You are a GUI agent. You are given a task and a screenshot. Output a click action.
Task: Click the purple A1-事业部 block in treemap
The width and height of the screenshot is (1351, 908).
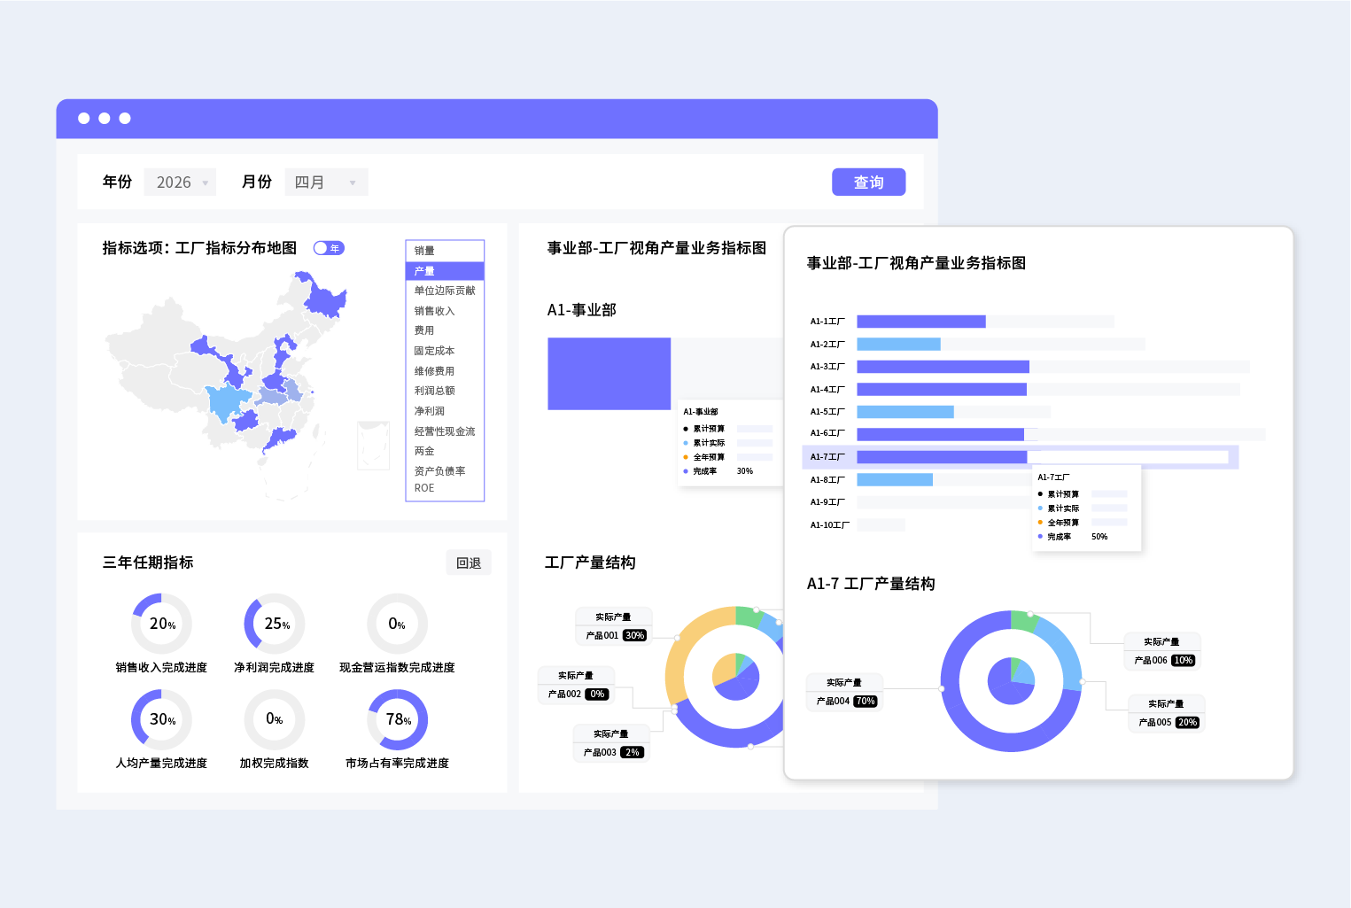(x=609, y=374)
